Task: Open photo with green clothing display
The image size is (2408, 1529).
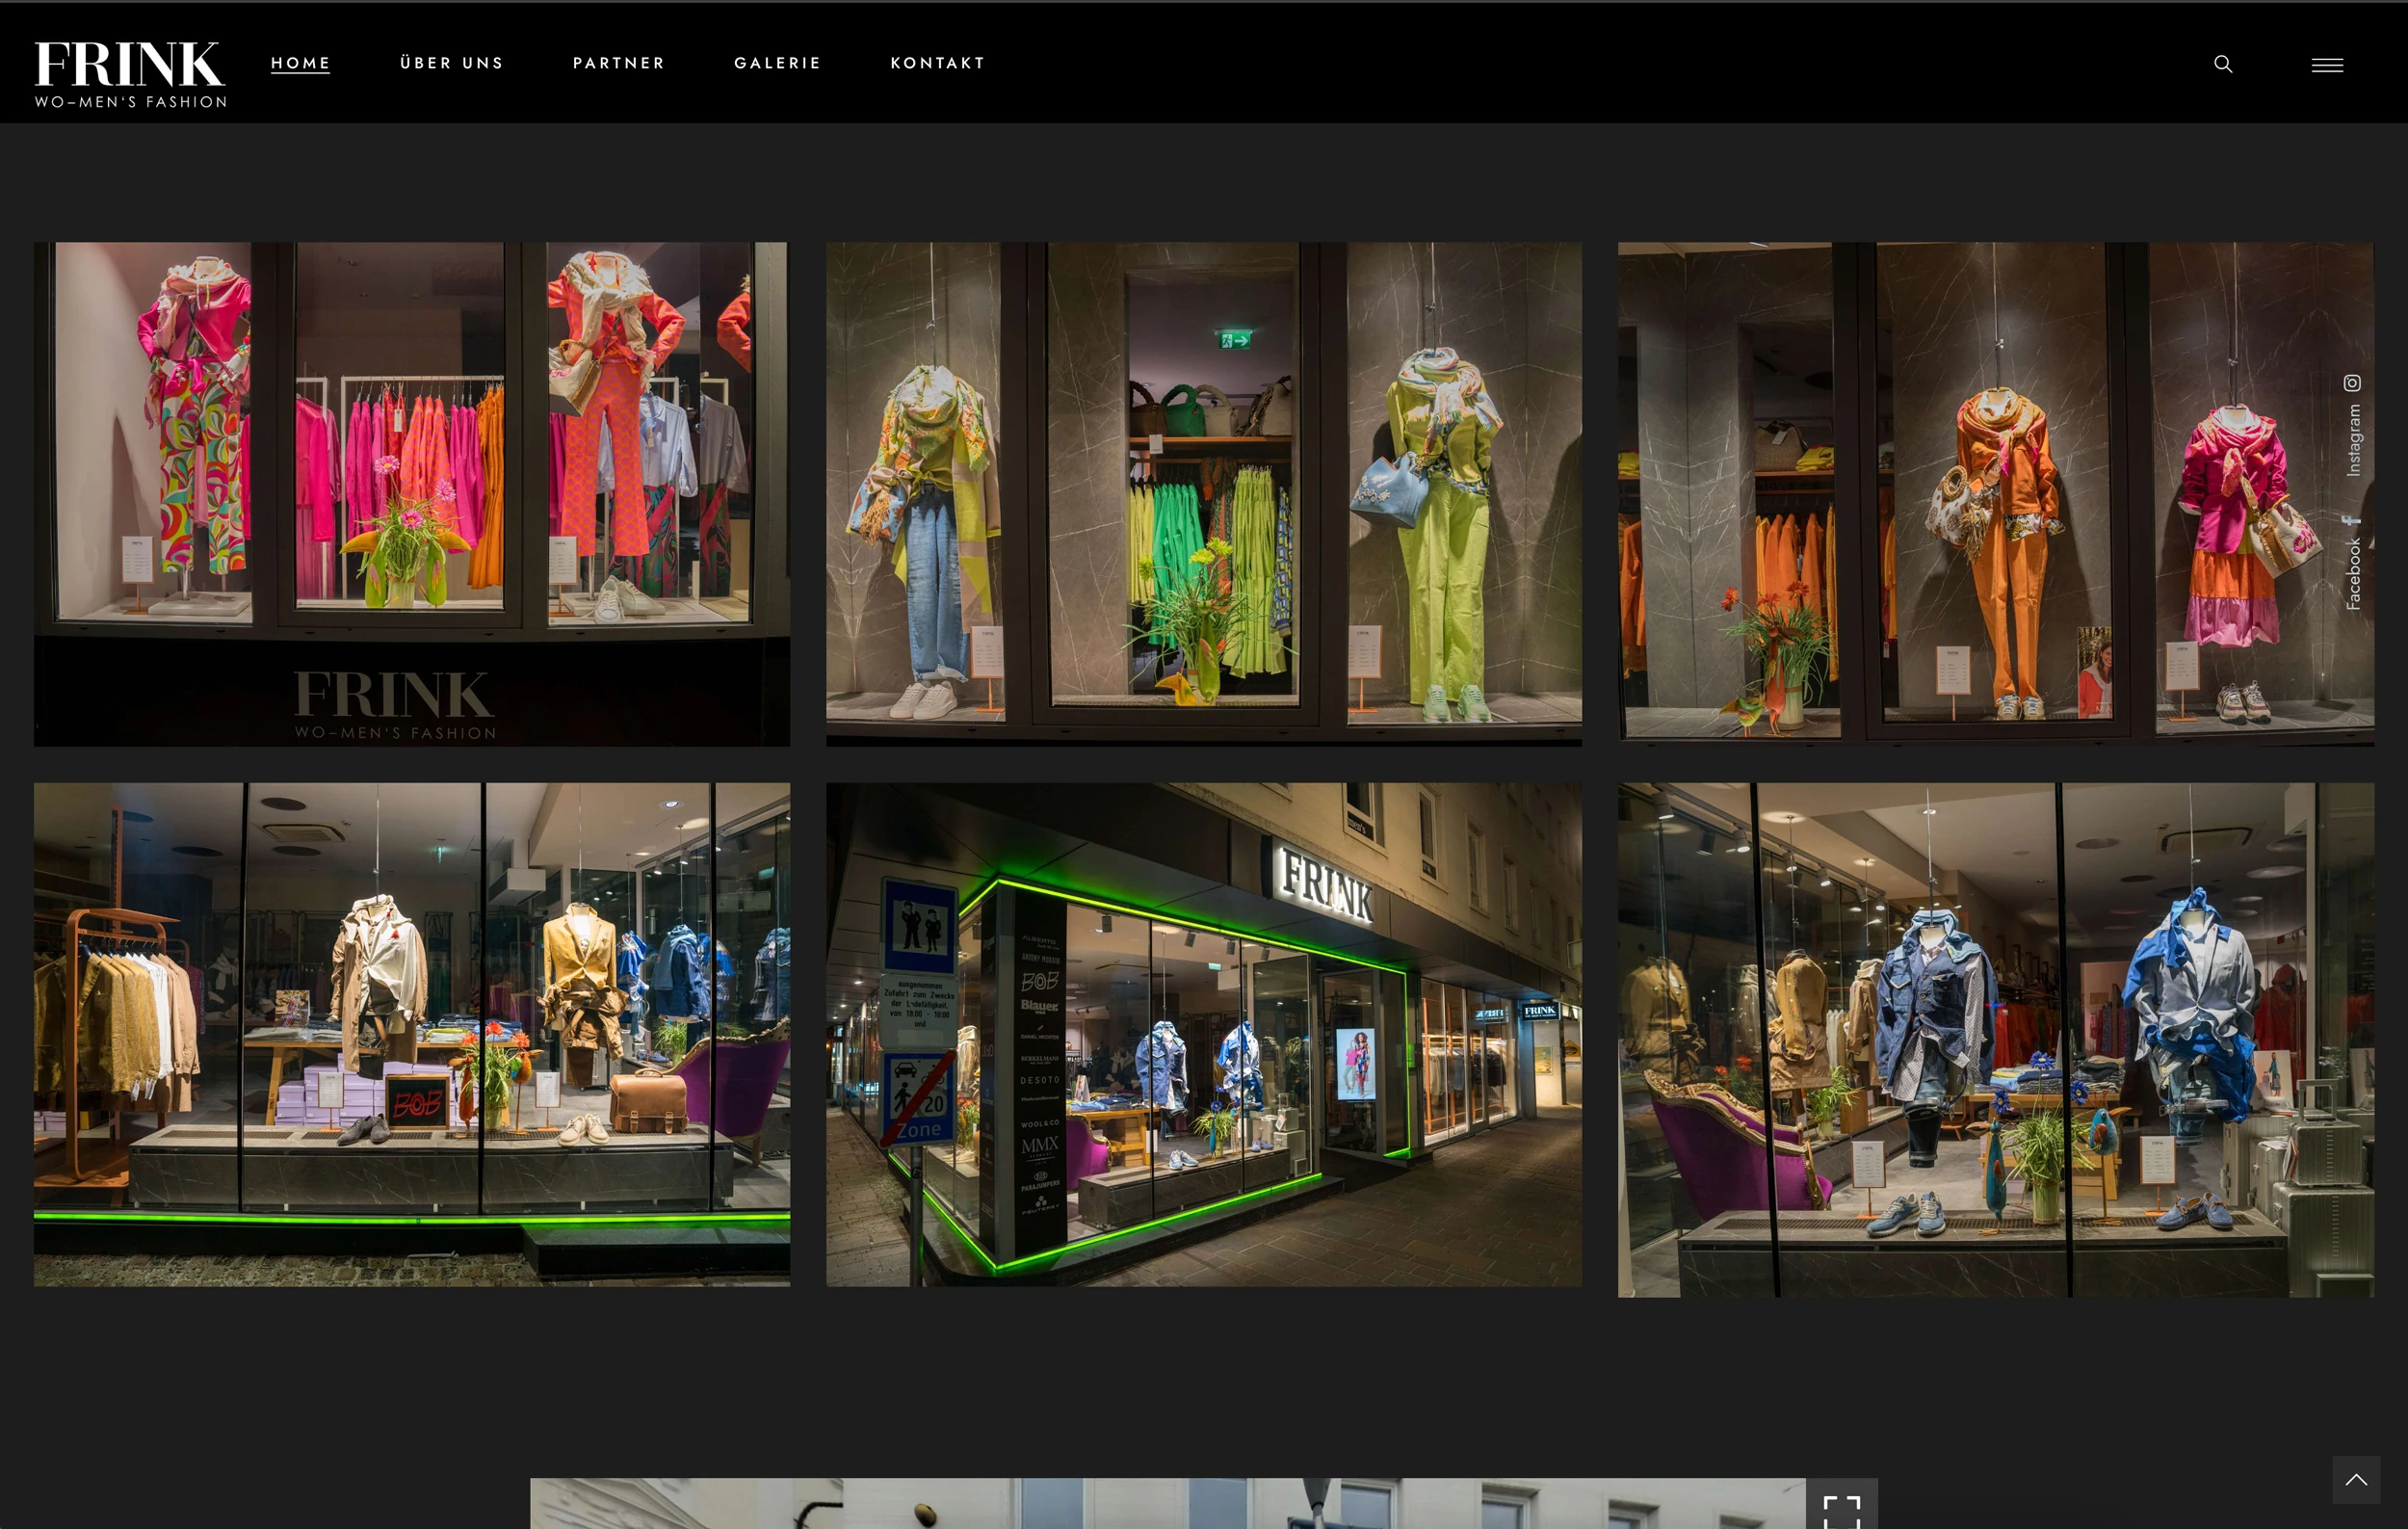Action: (1204, 494)
